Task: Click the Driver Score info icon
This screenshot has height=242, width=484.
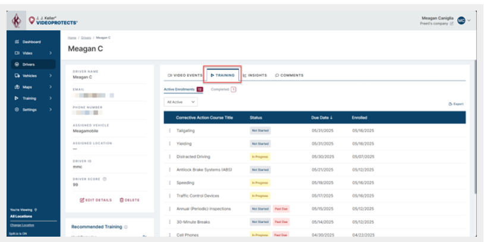Action: (104, 179)
